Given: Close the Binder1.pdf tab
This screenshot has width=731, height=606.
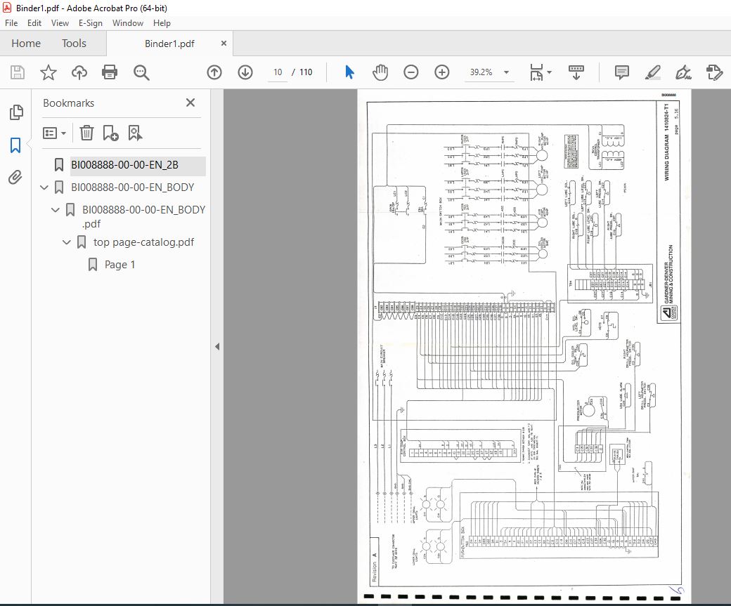Looking at the screenshot, I should click(x=224, y=44).
